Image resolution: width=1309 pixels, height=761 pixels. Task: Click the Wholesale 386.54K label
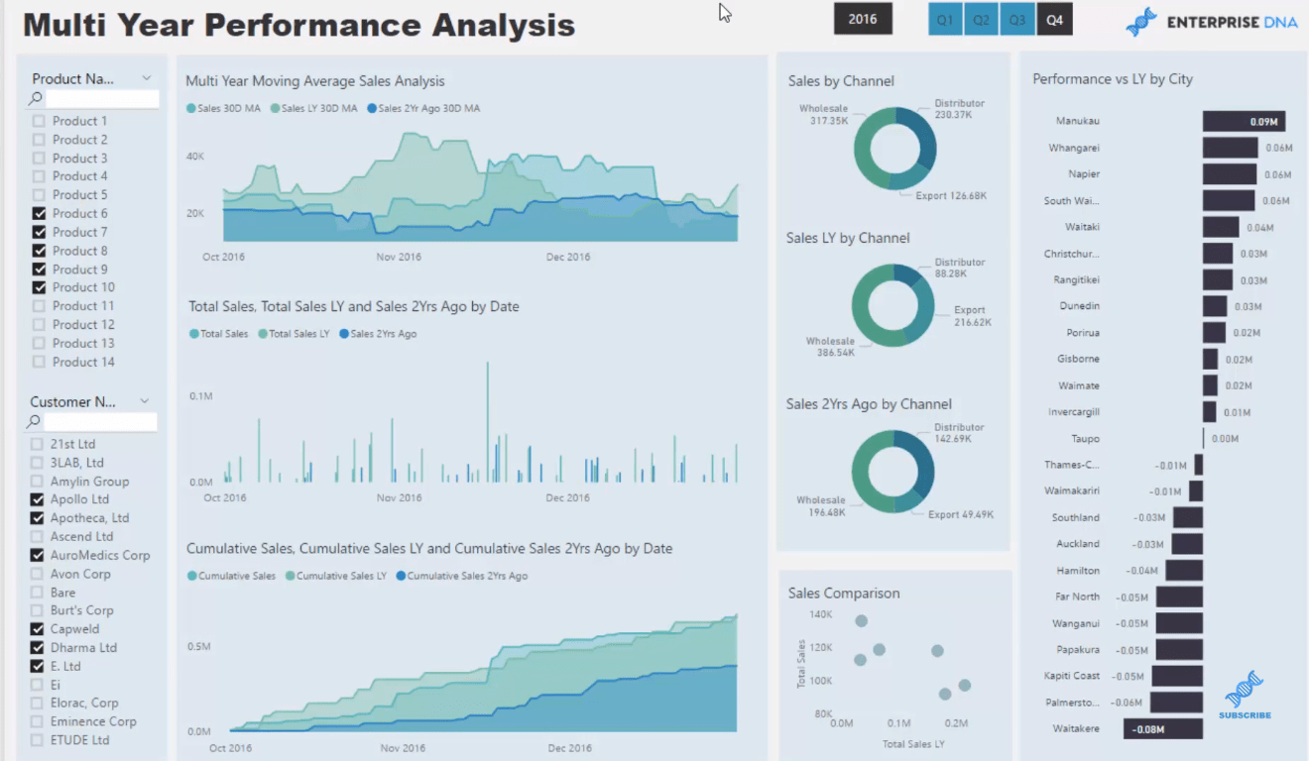click(x=830, y=347)
